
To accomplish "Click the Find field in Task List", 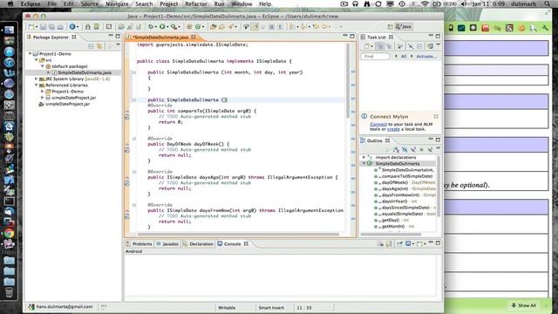I will (376, 56).
